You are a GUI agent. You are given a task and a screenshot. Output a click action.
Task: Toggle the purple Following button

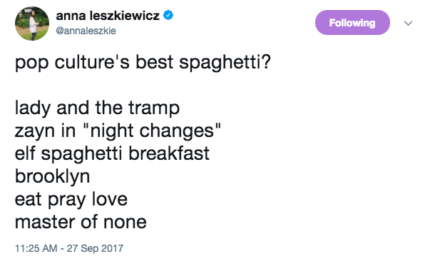(x=352, y=23)
